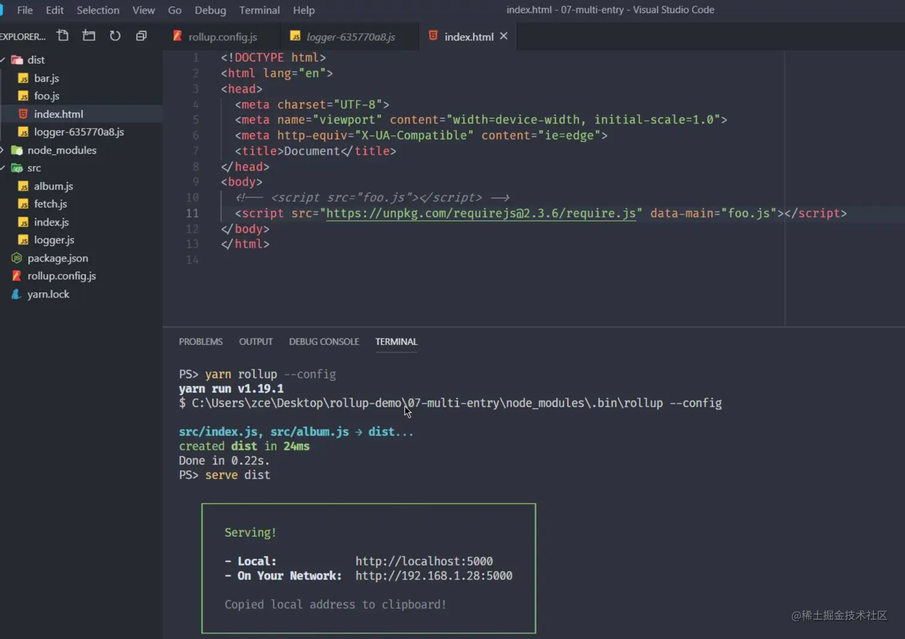Click the rollup.config.js icon in Explorer
Image resolution: width=905 pixels, height=639 pixels.
(17, 276)
